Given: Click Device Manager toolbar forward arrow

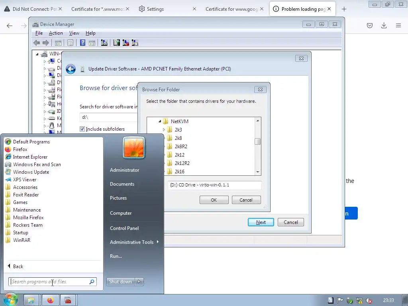Looking at the screenshot, I should click(x=45, y=43).
